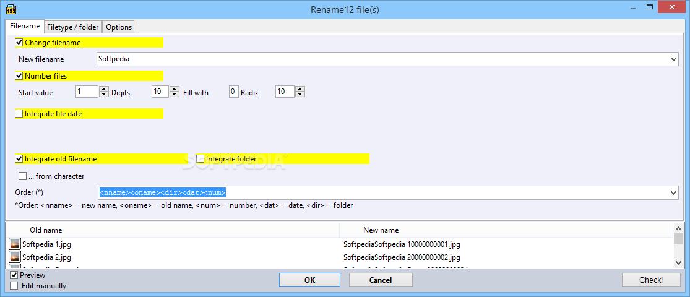Maximize the Rename window
This screenshot has width=690, height=297.
pos(649,7)
